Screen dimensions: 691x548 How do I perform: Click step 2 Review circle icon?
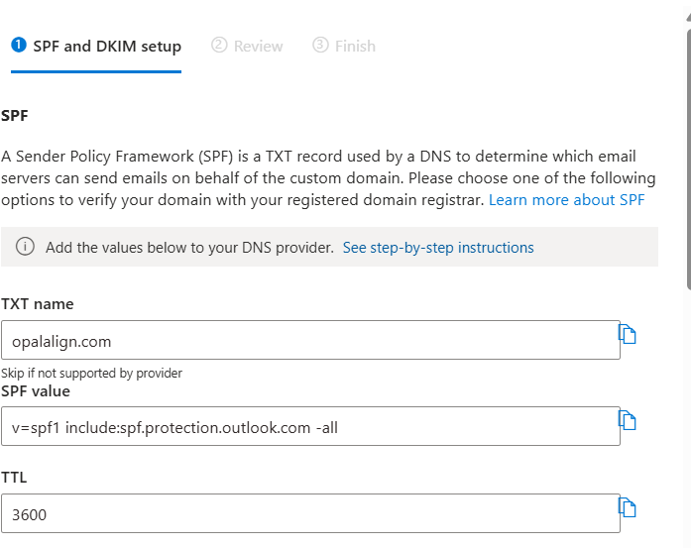(x=219, y=46)
